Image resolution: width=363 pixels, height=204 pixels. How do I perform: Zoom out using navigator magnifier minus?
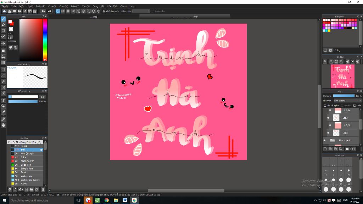[x=341, y=62]
